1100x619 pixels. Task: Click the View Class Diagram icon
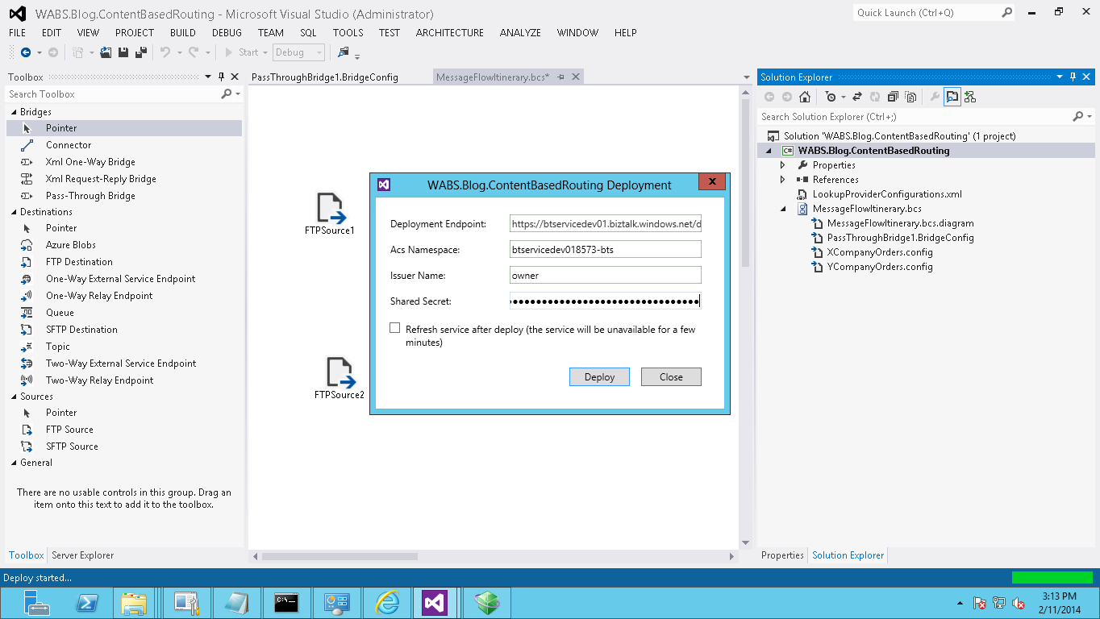pos(970,97)
